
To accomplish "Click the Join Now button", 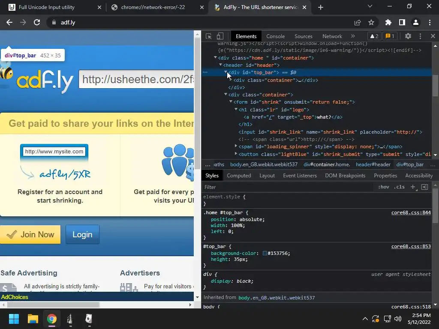I will 30,234.
